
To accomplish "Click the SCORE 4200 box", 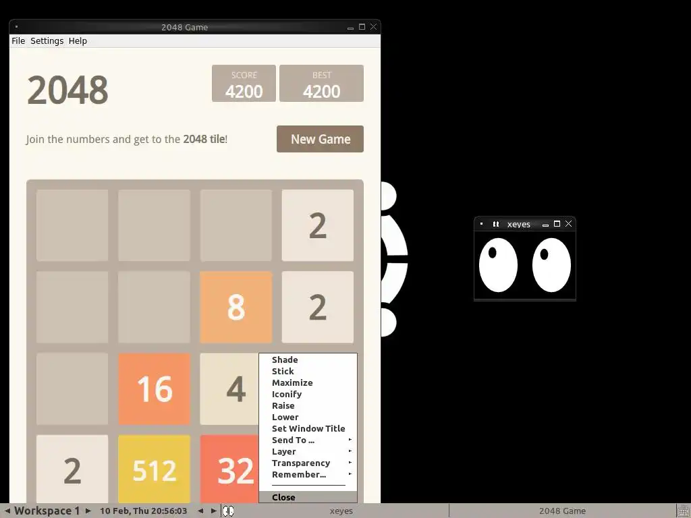I will pos(244,83).
